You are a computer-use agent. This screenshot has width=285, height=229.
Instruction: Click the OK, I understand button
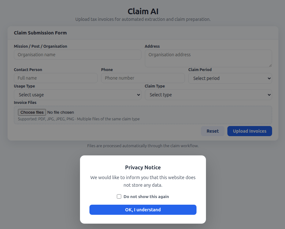[143, 209]
